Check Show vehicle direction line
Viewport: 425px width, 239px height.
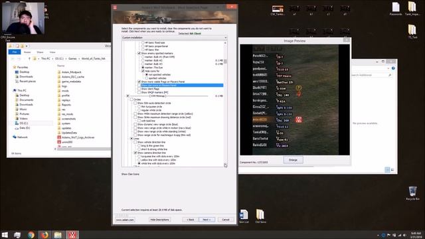tap(135, 142)
